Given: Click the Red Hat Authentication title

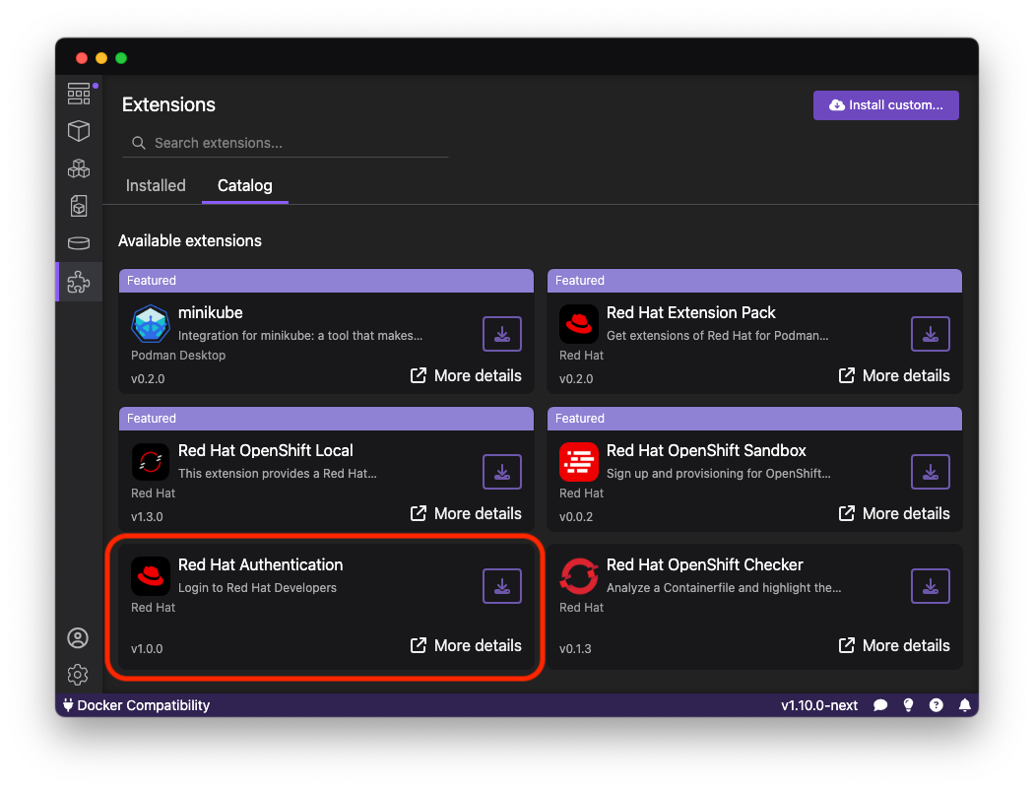Looking at the screenshot, I should (x=261, y=565).
